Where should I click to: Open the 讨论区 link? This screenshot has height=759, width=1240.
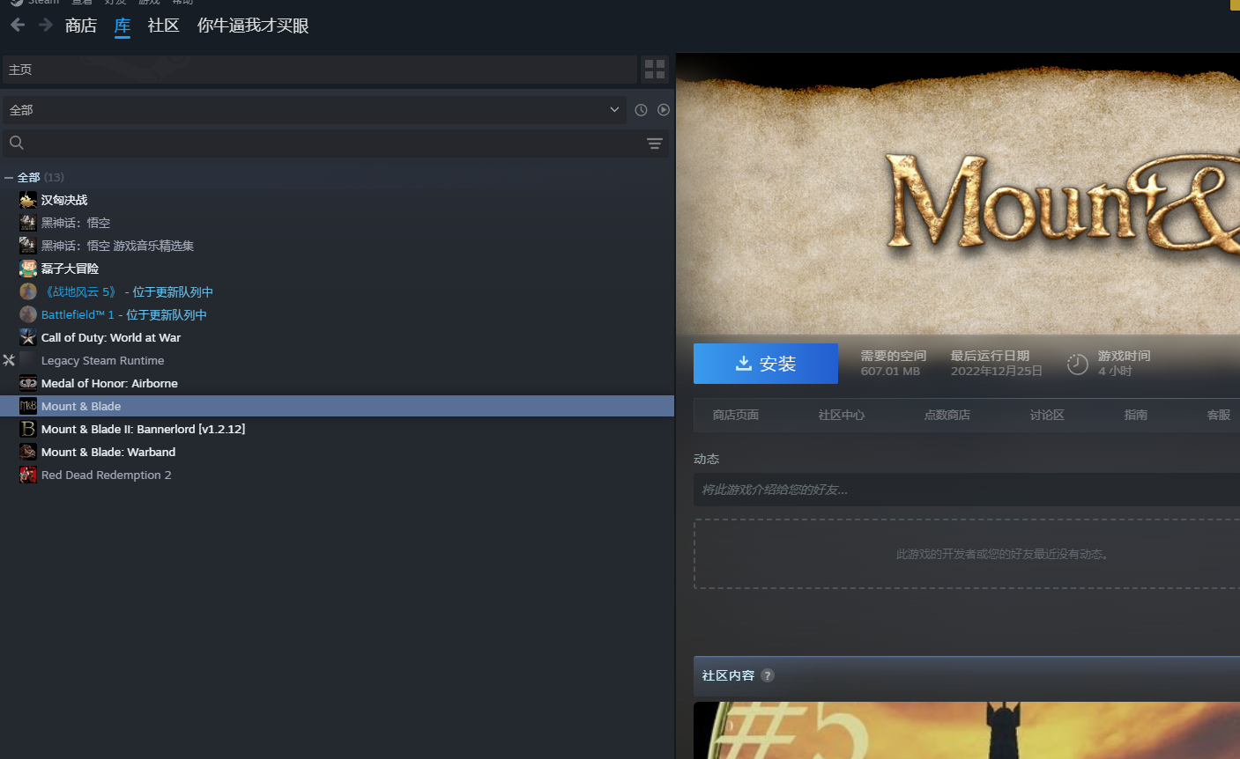(1047, 415)
